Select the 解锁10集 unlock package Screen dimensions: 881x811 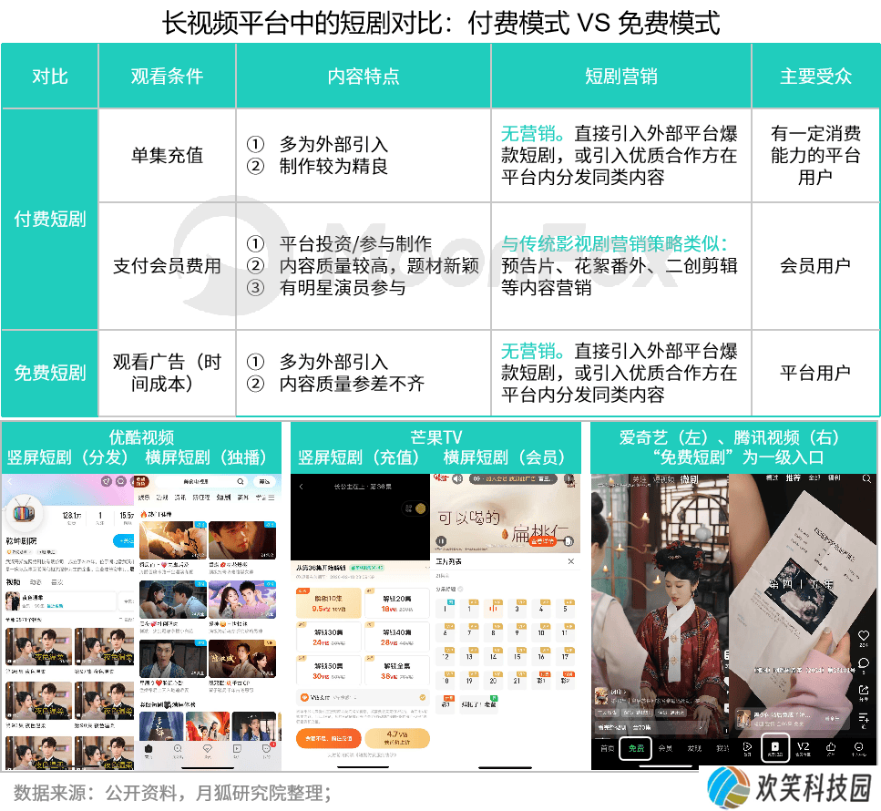click(328, 603)
